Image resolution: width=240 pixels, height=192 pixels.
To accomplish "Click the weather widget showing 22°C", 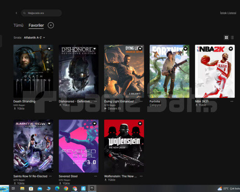I will (x=229, y=188).
